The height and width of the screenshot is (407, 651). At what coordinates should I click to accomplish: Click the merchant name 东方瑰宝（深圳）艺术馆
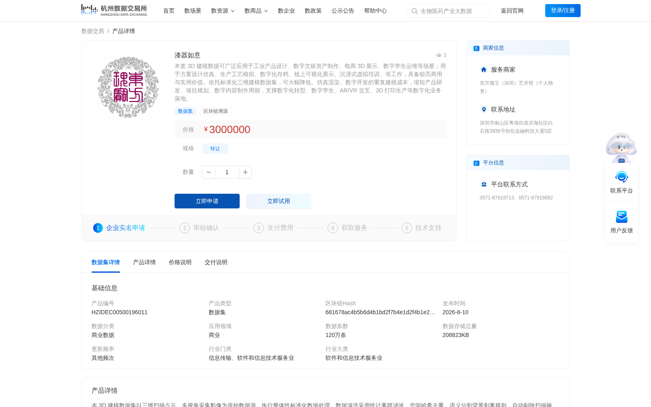click(516, 87)
